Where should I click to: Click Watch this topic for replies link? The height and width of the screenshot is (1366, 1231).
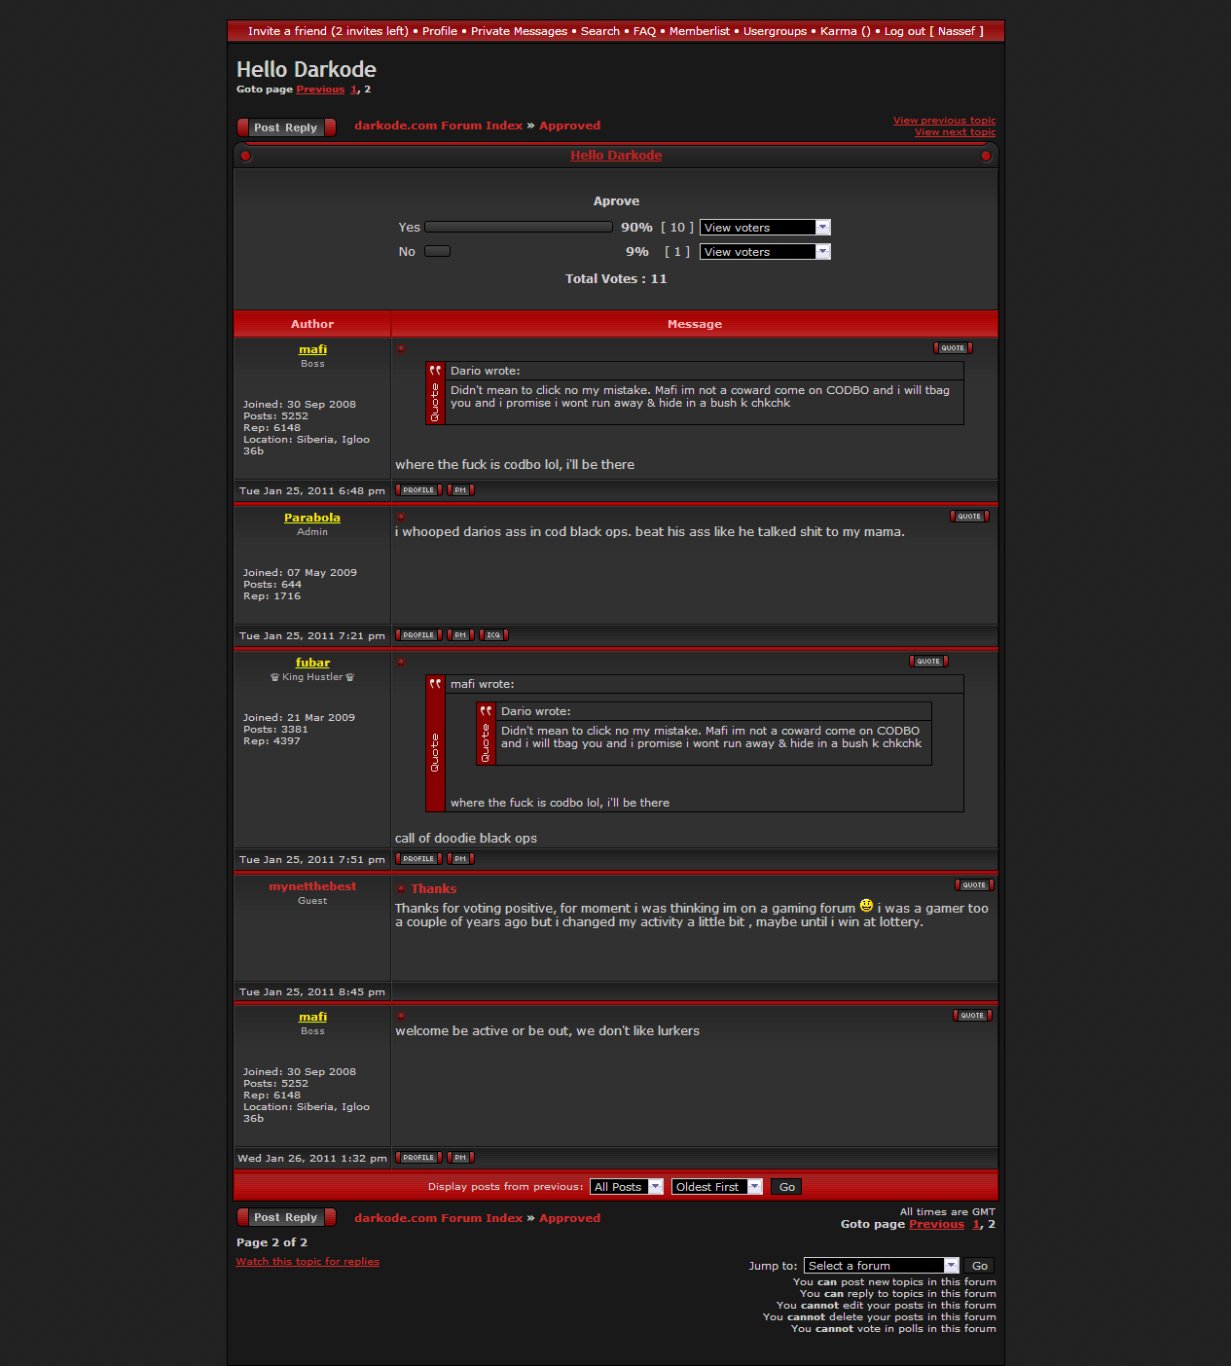tap(308, 1262)
